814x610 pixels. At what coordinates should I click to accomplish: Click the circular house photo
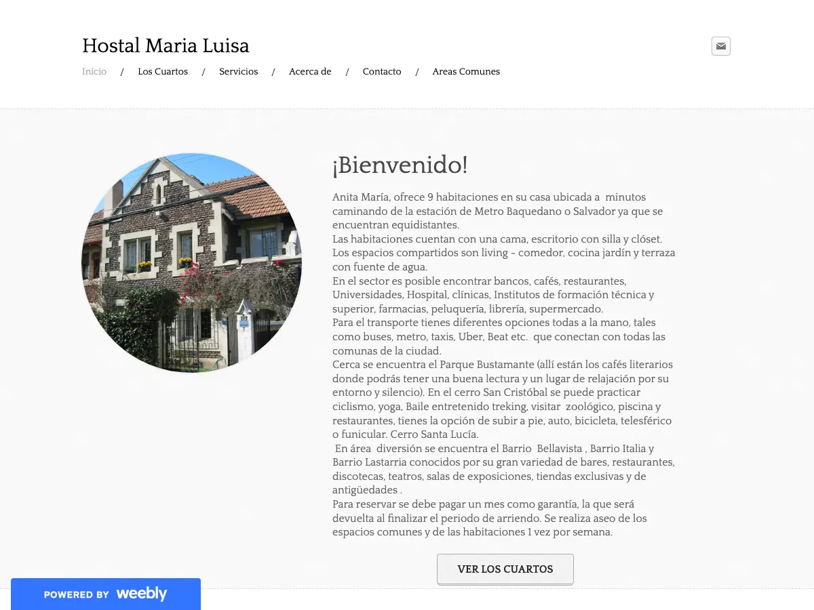(x=191, y=263)
